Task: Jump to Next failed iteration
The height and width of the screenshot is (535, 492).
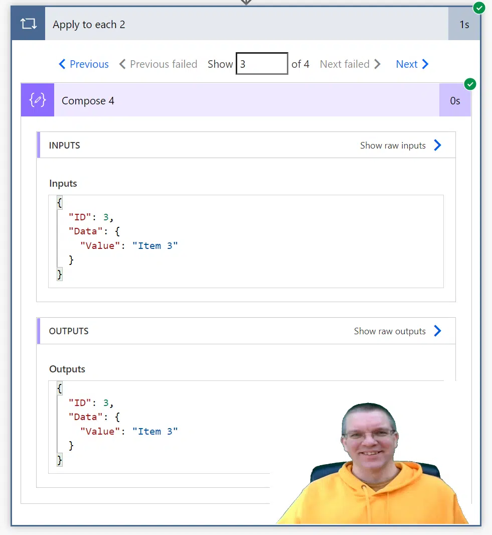Action: 350,64
